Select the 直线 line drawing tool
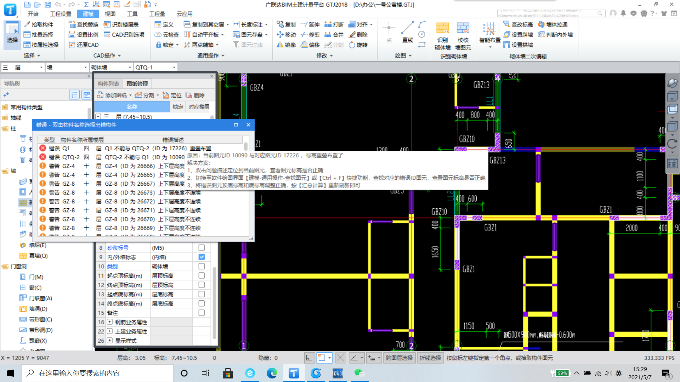 tap(407, 32)
